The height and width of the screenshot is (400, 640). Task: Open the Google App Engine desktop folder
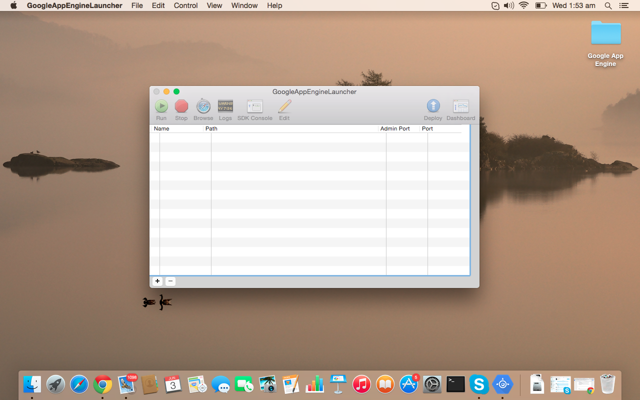click(605, 33)
